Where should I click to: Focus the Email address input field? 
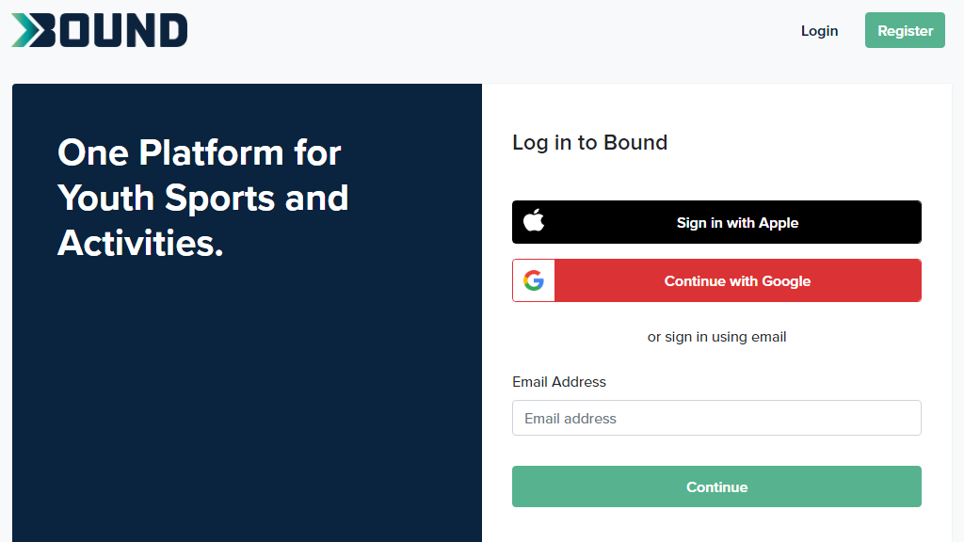click(x=716, y=418)
